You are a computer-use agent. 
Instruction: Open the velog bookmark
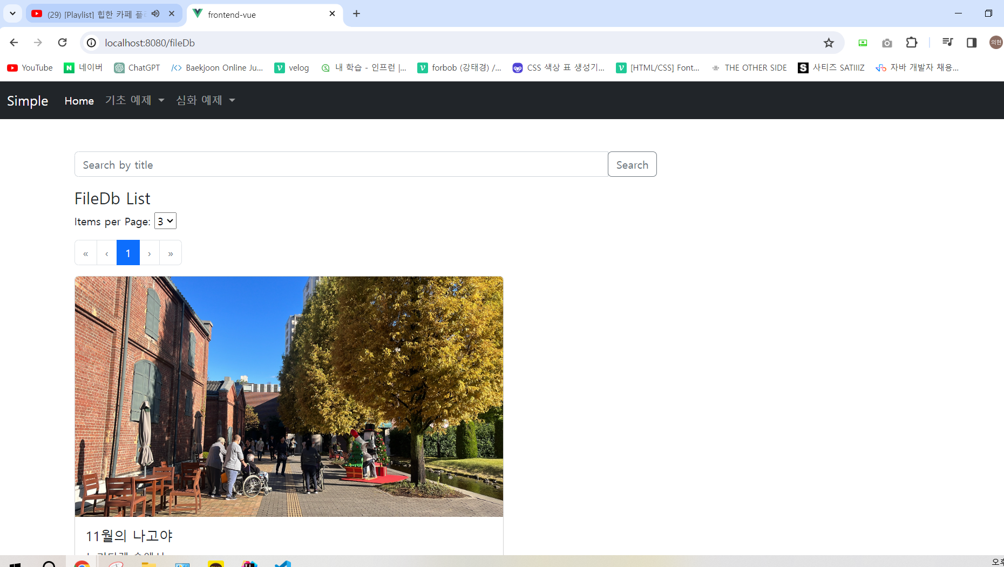291,67
